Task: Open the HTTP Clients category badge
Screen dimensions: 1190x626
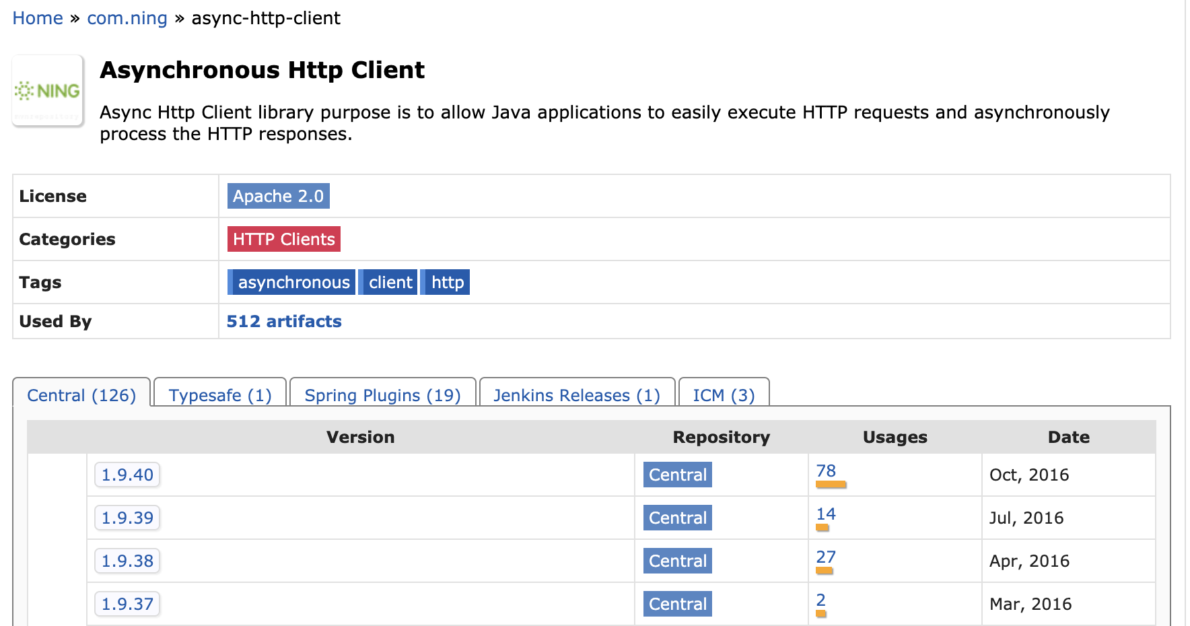Action: coord(283,239)
